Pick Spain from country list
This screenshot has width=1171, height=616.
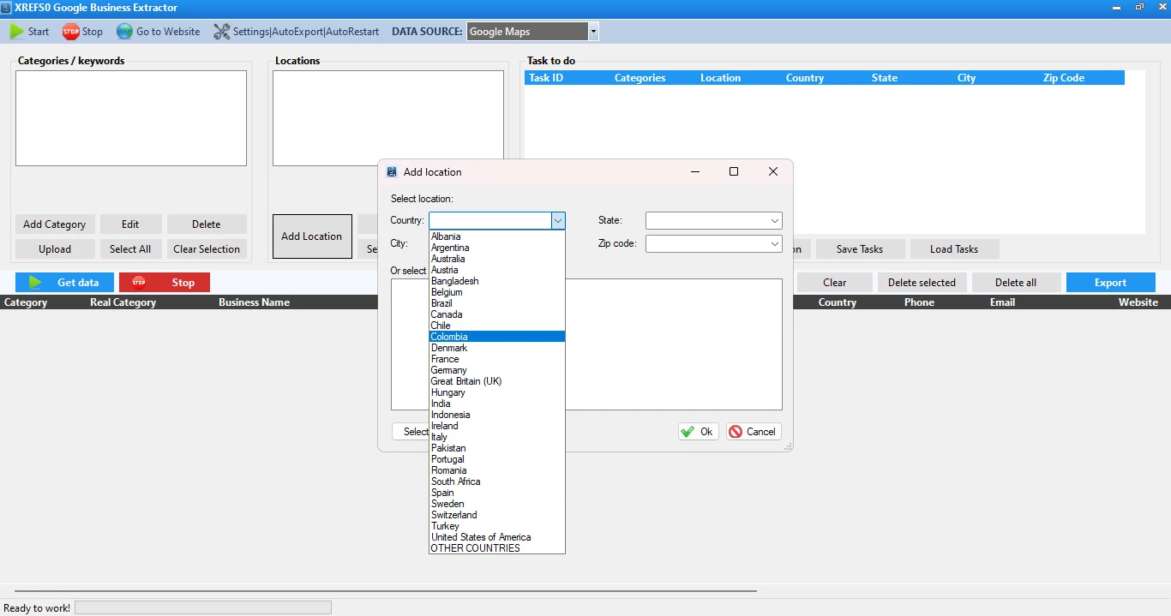[x=496, y=493]
